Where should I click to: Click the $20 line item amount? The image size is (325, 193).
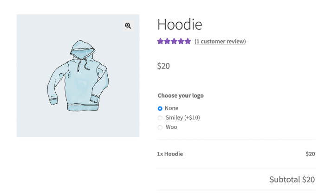[x=310, y=154]
